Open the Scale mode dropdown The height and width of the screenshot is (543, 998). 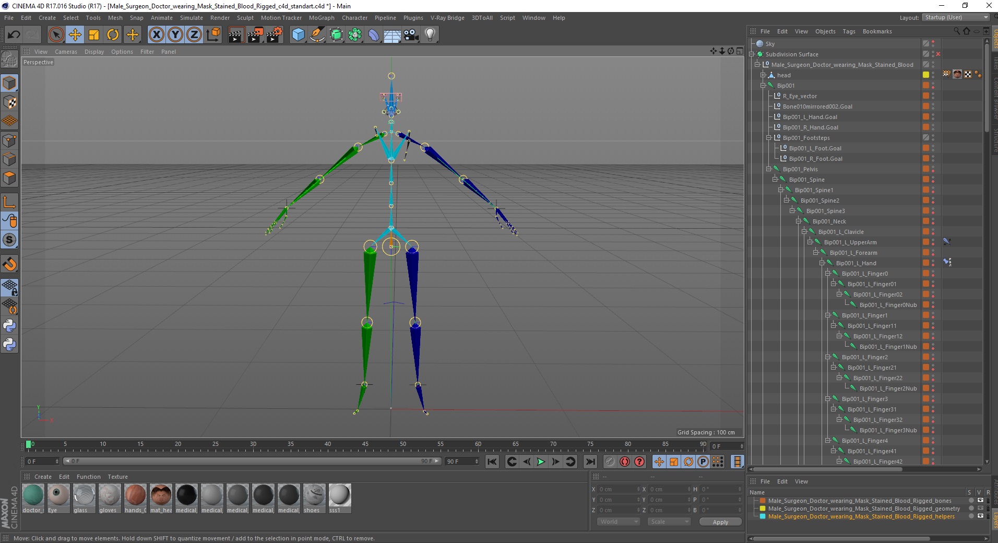click(669, 522)
